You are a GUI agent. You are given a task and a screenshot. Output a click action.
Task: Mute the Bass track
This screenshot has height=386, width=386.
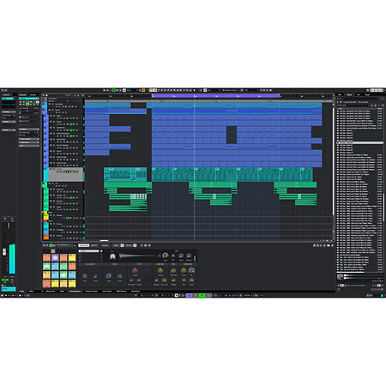click(x=51, y=116)
